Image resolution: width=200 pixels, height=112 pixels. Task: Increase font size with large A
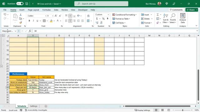click(56, 16)
